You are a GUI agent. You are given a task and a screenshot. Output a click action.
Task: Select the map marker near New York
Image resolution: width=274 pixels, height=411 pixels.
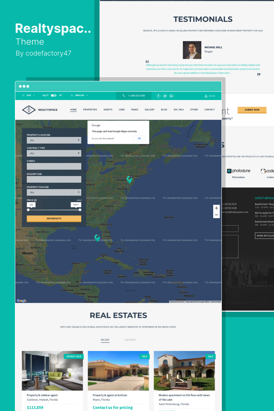click(x=129, y=179)
